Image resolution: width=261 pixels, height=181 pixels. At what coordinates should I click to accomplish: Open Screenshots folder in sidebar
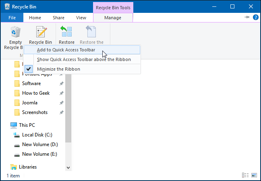point(35,112)
